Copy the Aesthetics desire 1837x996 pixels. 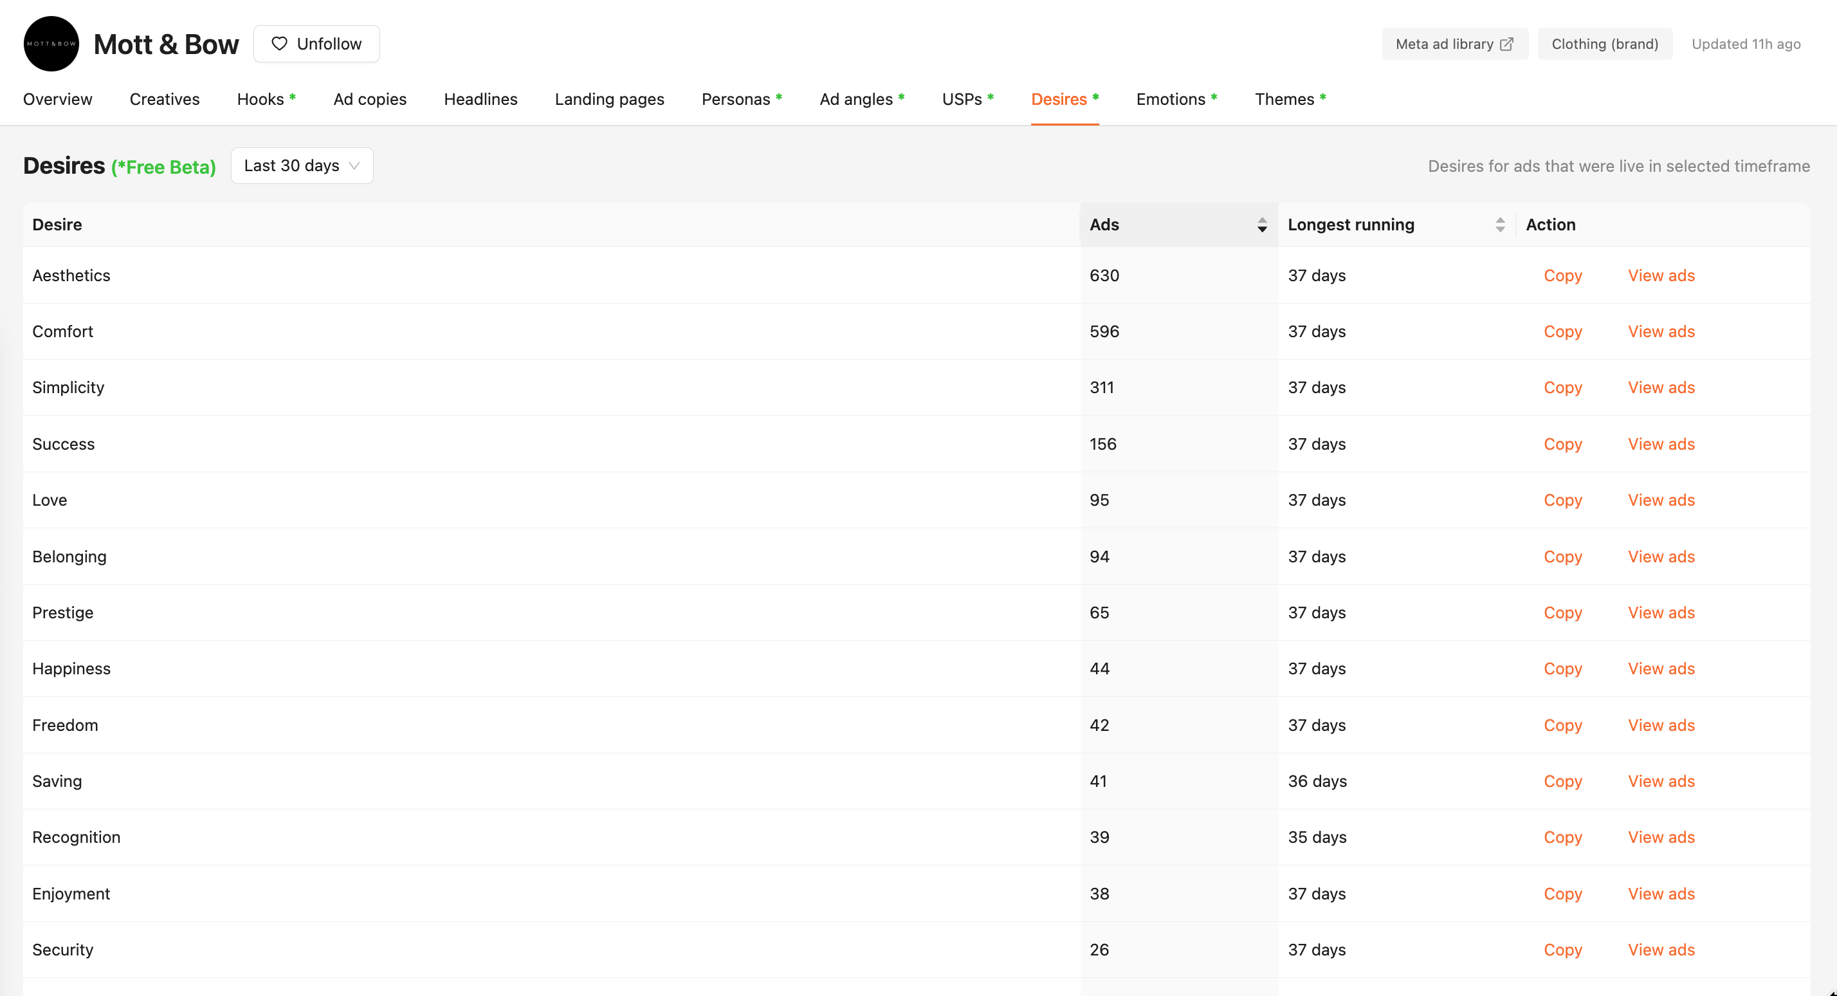pyautogui.click(x=1562, y=275)
